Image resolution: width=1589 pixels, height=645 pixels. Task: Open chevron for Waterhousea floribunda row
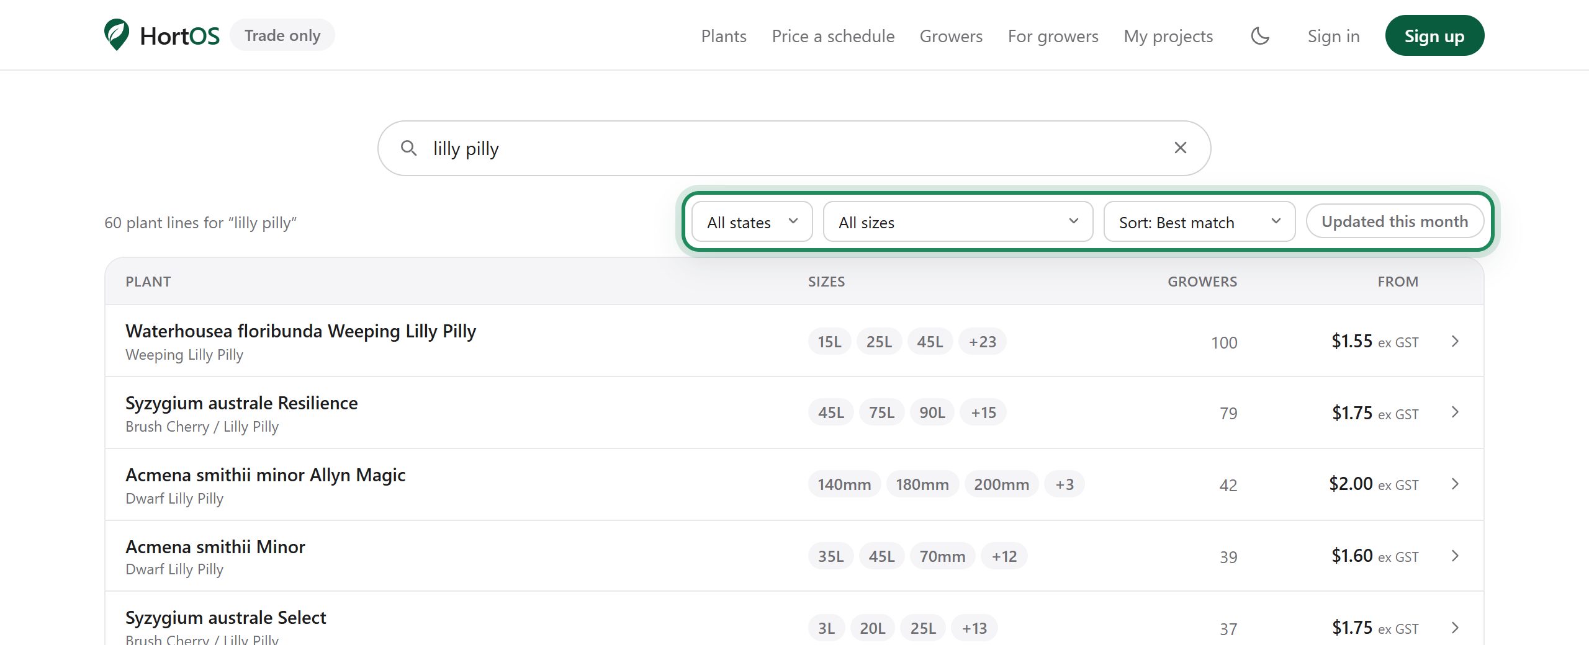click(1455, 341)
